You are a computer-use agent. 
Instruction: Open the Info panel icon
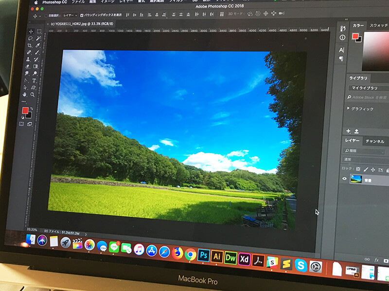342,37
